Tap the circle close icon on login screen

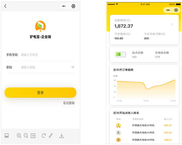click(x=73, y=6)
